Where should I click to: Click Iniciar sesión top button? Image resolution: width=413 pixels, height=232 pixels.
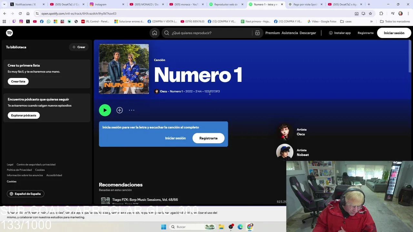pos(394,33)
